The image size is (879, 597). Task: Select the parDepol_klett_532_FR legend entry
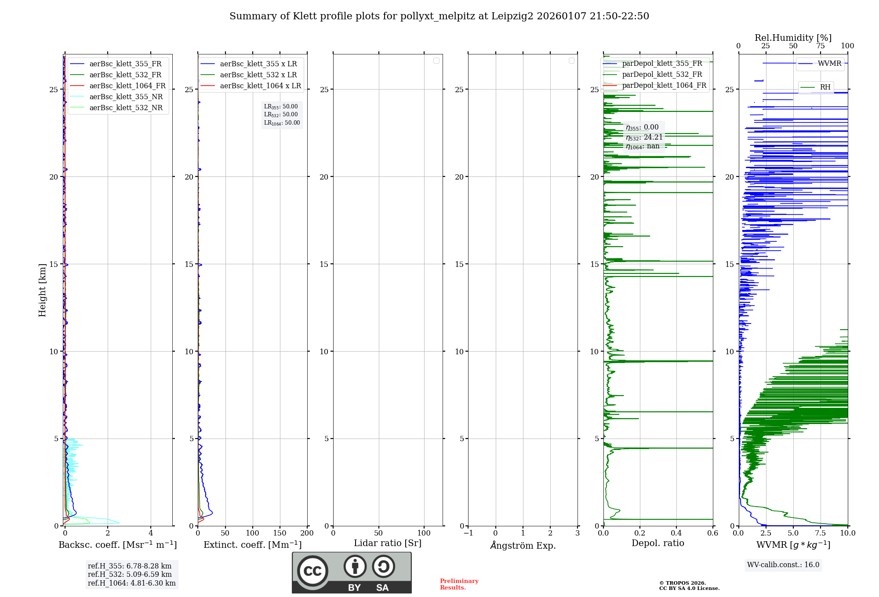pos(662,75)
